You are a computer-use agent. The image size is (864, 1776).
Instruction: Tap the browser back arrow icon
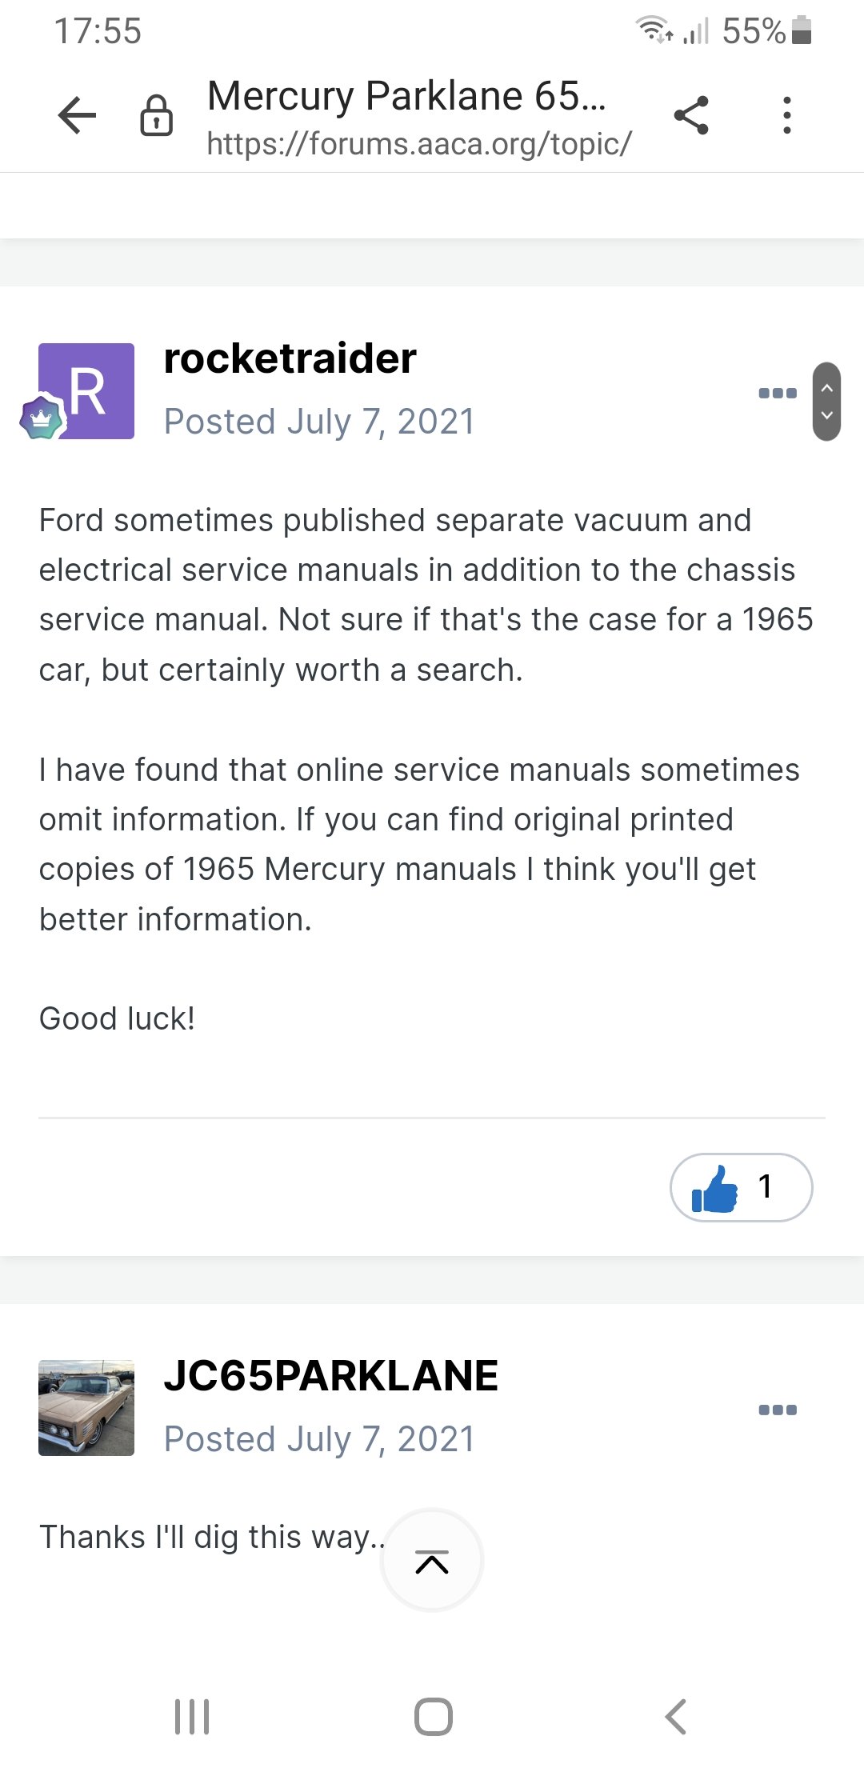pyautogui.click(x=77, y=115)
